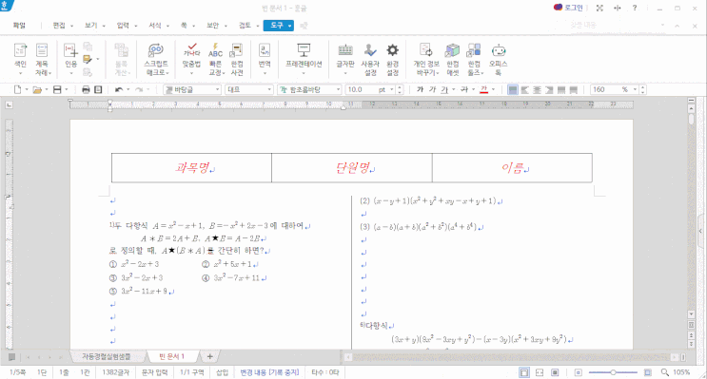Screen dimensions: 707x379
Task: Click the 105% zoom level
Action: point(681,372)
